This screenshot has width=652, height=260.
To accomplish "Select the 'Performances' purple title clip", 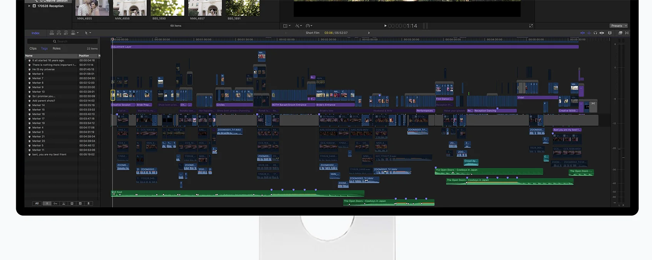I will [425, 111].
